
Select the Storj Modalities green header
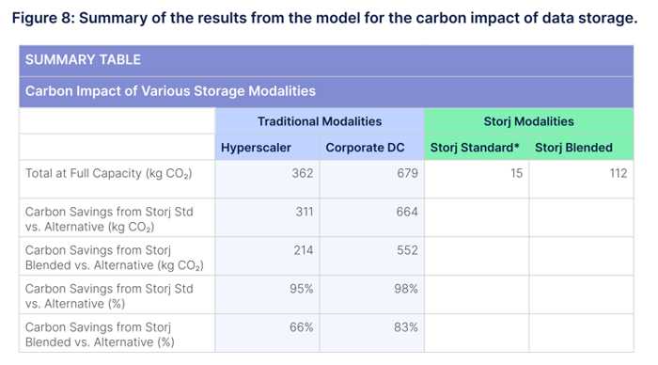528,121
